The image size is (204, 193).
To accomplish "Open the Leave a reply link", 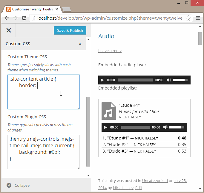I will (x=110, y=51).
